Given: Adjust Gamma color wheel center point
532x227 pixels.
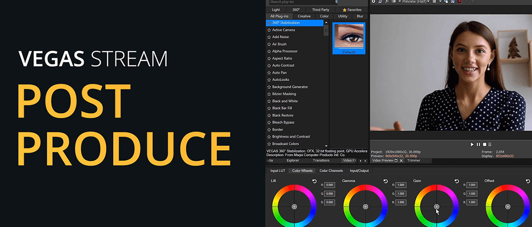Looking at the screenshot, I should click(366, 207).
